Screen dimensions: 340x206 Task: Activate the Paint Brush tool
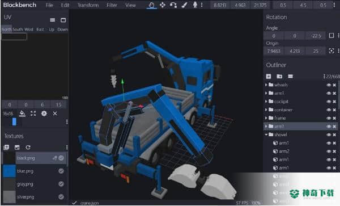[x=184, y=5]
